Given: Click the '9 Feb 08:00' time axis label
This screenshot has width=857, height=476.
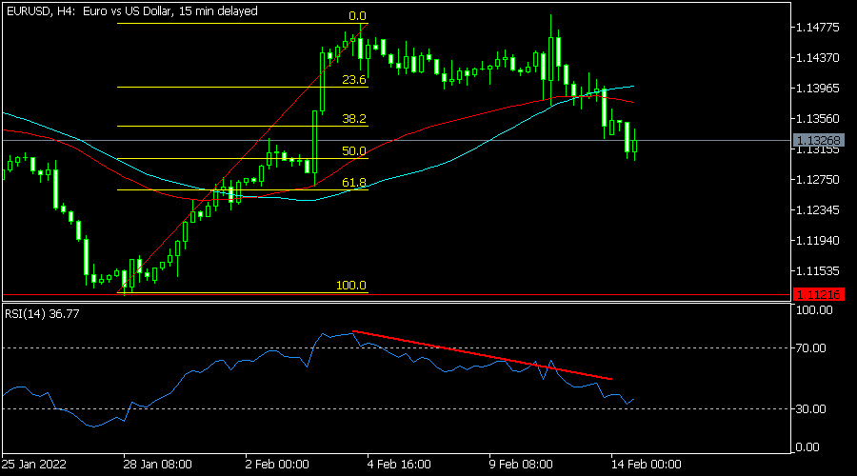Looking at the screenshot, I should pos(521,465).
